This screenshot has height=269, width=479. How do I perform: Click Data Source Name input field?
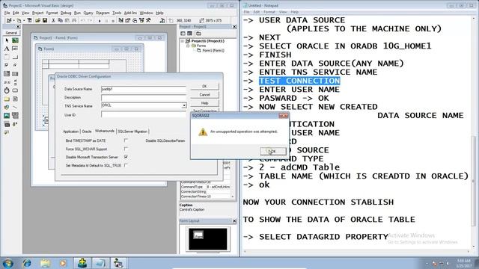(x=143, y=89)
